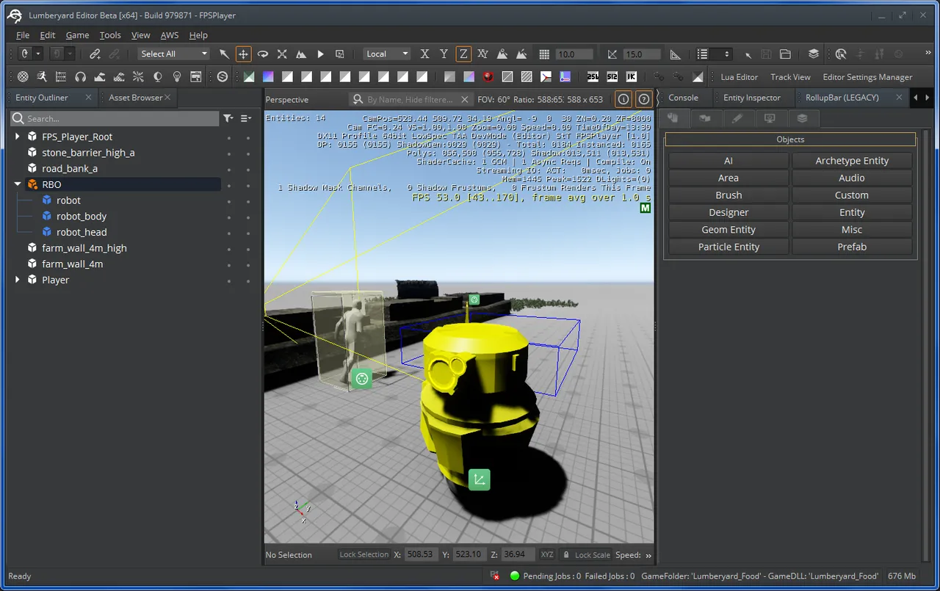The height and width of the screenshot is (591, 940).
Task: Toggle Z axis constraint
Action: click(463, 54)
